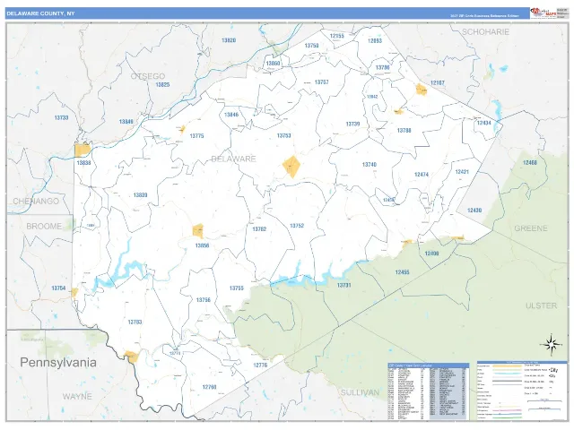Viewport: 574px width, 430px height.
Task: Click the orange city area near 12167
Action: (x=421, y=89)
